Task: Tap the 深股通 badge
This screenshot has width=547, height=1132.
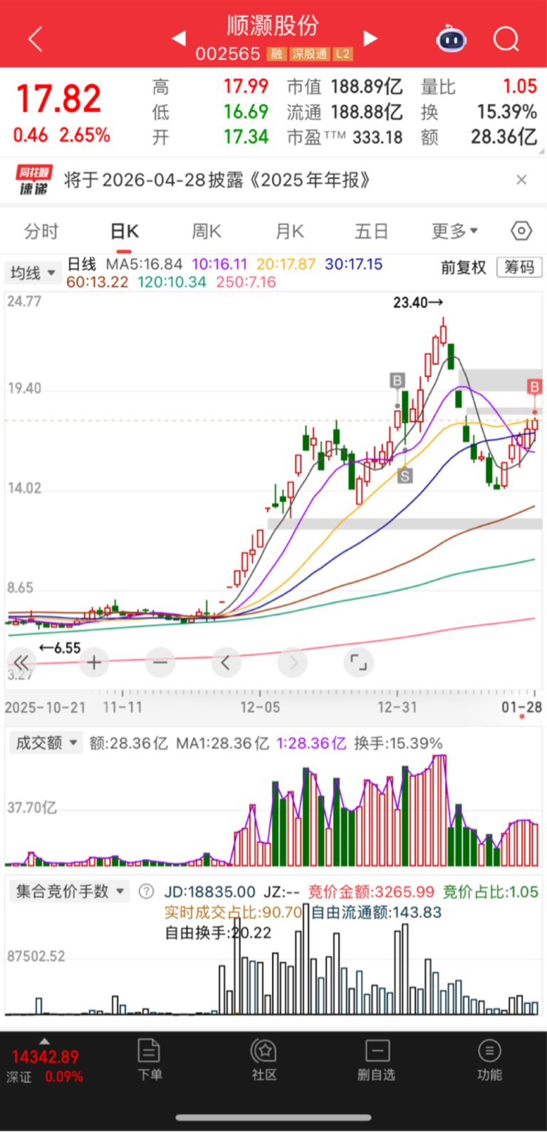Action: tap(310, 54)
